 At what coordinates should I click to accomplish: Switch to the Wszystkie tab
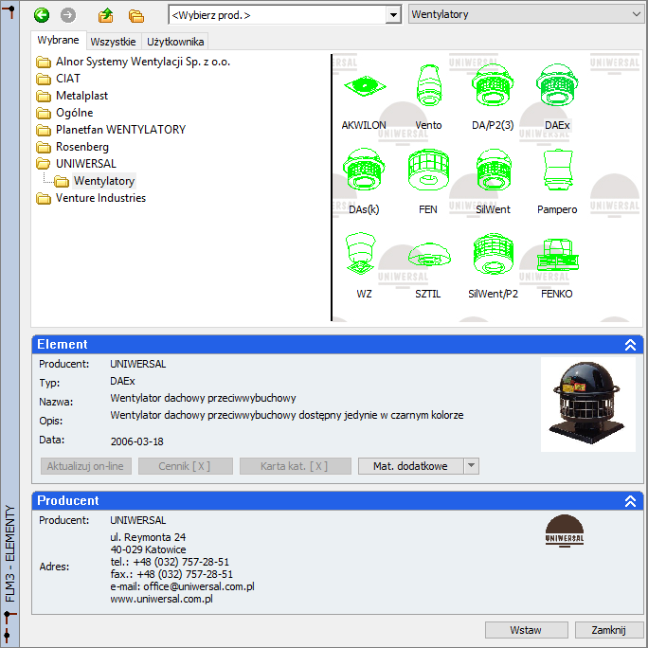click(114, 42)
